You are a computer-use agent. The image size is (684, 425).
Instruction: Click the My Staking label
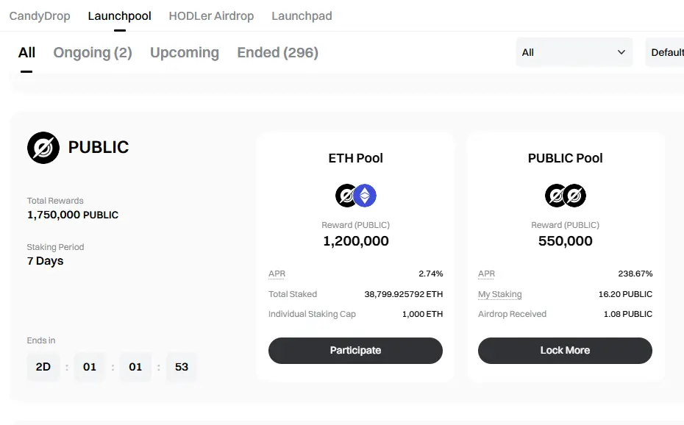point(500,294)
